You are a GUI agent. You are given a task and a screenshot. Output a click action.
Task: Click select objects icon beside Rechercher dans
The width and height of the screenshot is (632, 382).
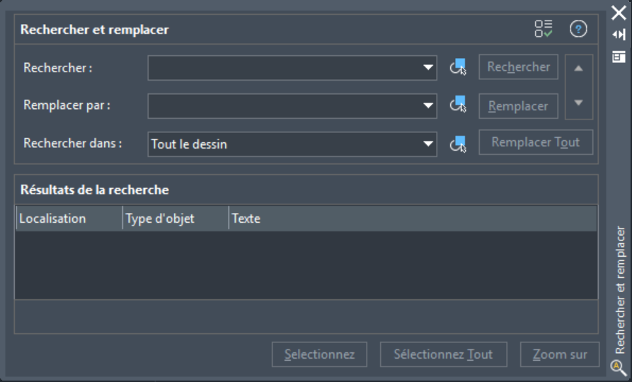tap(459, 144)
